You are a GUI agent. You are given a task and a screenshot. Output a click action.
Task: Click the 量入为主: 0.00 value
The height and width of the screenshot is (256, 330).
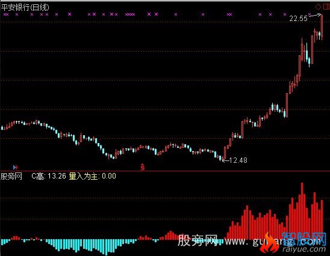click(92, 176)
